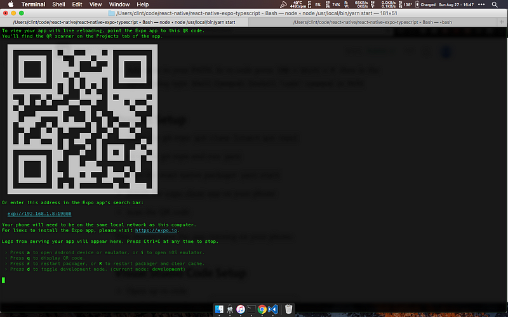Open the three-dots menu bar extras
The width and height of the screenshot is (508, 317).
coord(481,4)
